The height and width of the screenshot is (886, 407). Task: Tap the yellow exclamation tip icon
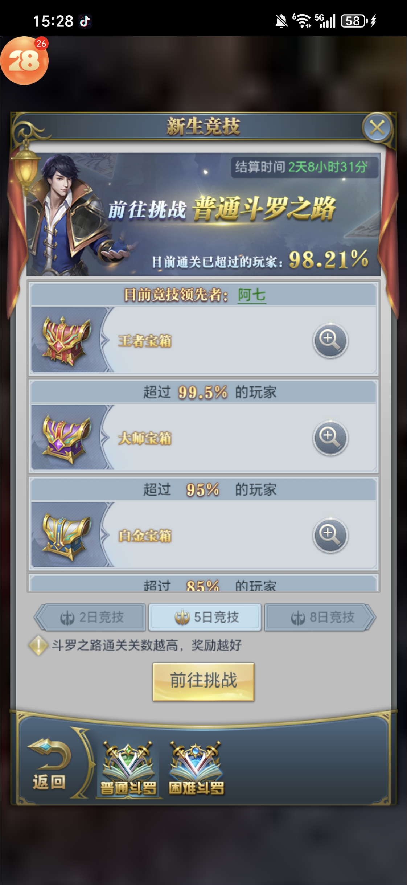click(x=38, y=646)
